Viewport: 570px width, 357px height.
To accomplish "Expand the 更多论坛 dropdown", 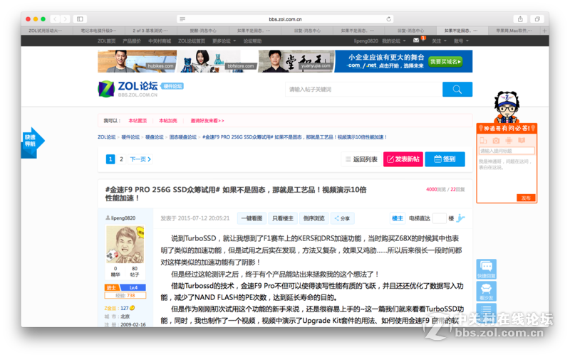I will (224, 41).
